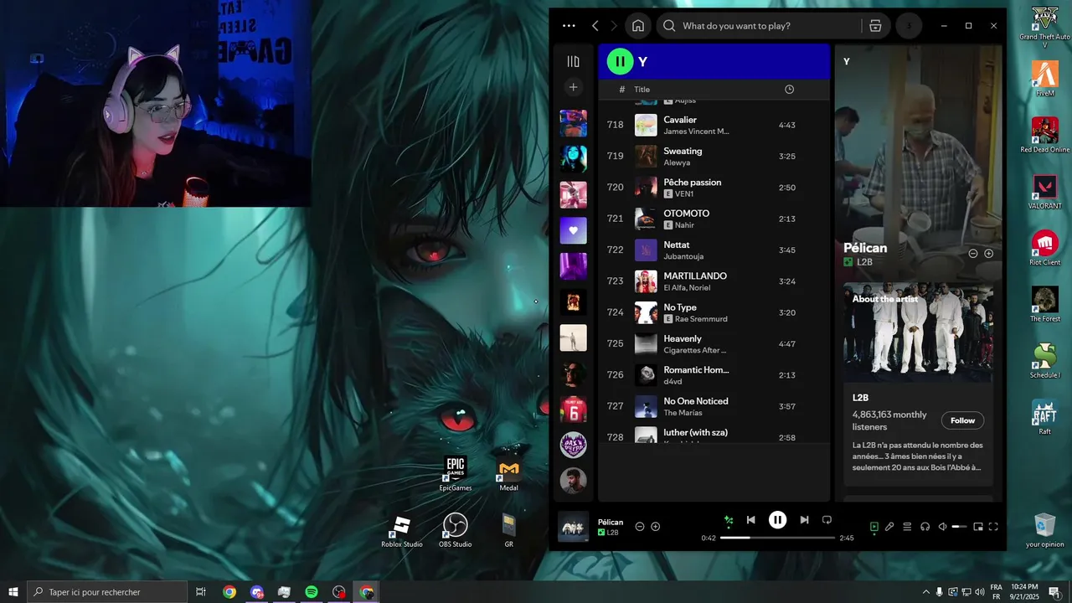Image resolution: width=1072 pixels, height=603 pixels.
Task: Open artist link "The Marías" in the track list
Action: (x=683, y=413)
